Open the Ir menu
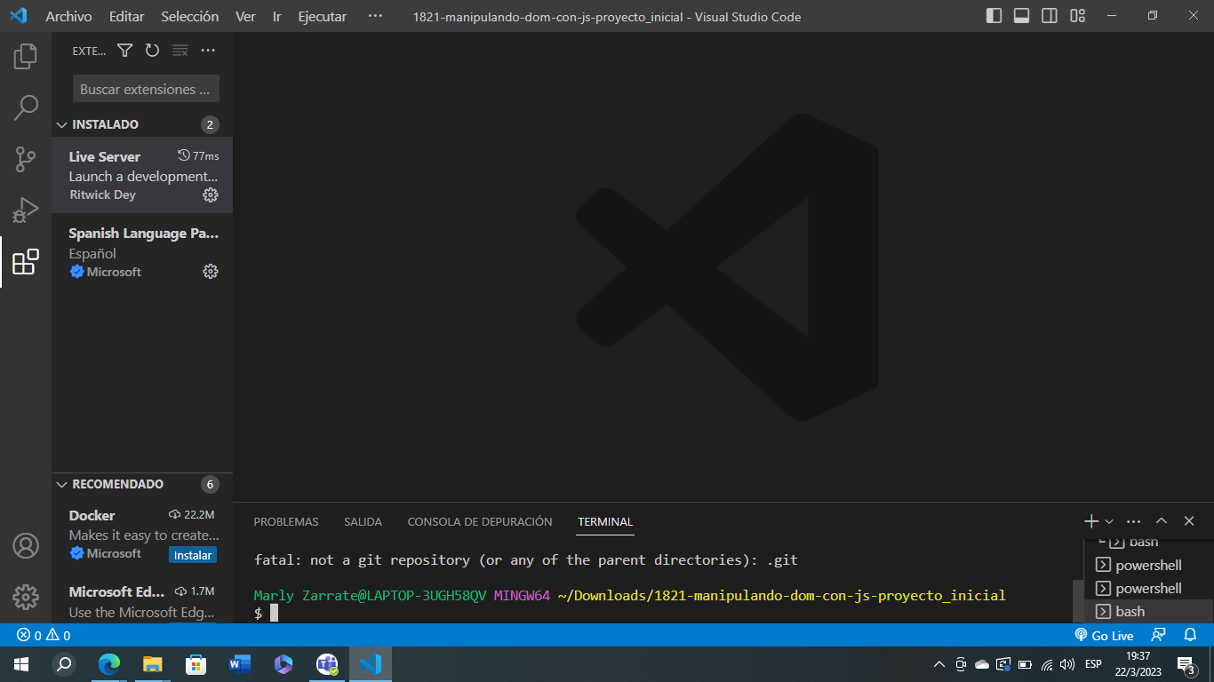Image resolution: width=1214 pixels, height=682 pixels. pyautogui.click(x=277, y=16)
